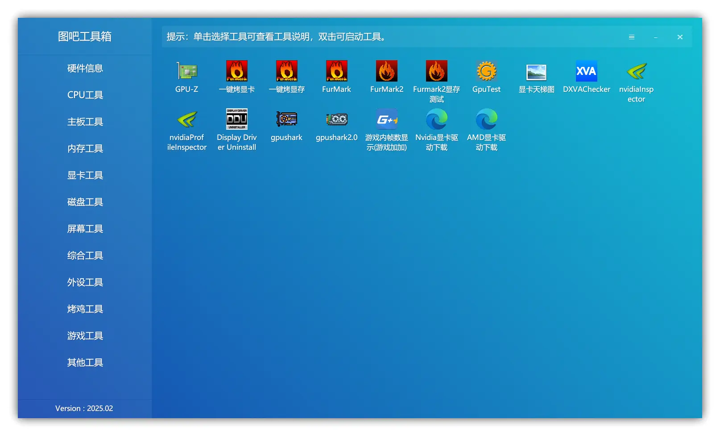Open the hamburger menu in title bar
The image size is (720, 436).
(632, 37)
